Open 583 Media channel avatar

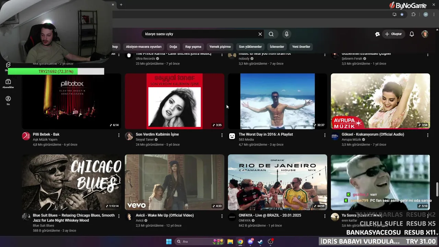(232, 136)
